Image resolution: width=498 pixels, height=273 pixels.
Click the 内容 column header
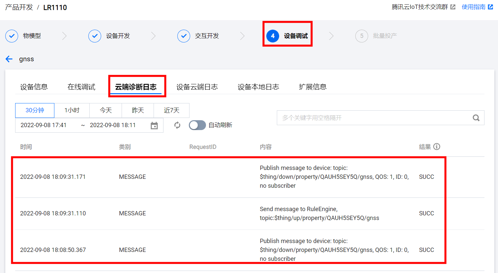click(266, 147)
